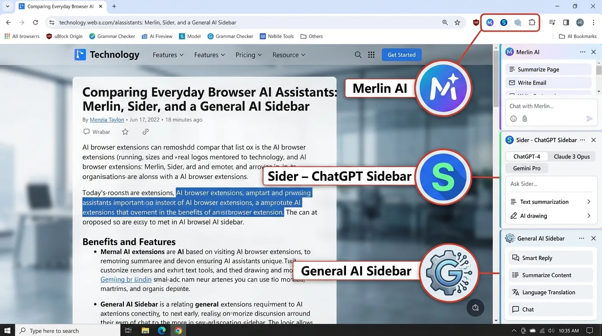Send the Merlin chat message
Image resolution: width=602 pixels, height=336 pixels.
(589, 119)
